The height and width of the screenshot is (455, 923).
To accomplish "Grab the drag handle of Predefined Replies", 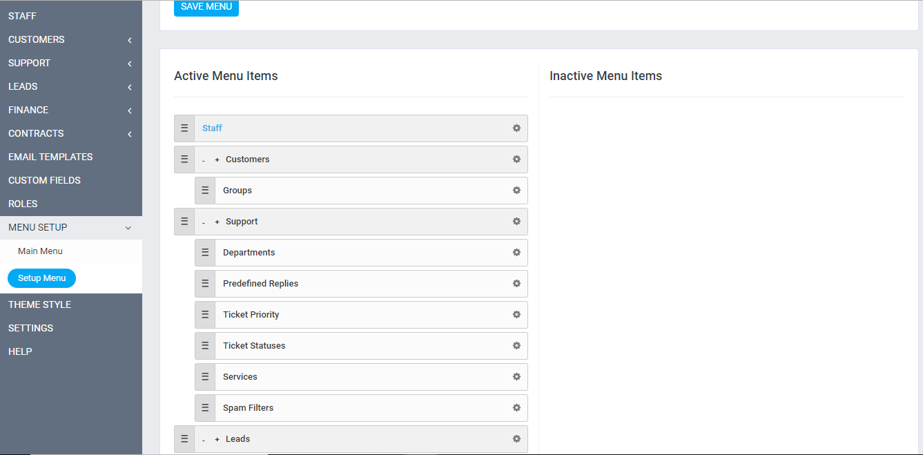I will [205, 284].
